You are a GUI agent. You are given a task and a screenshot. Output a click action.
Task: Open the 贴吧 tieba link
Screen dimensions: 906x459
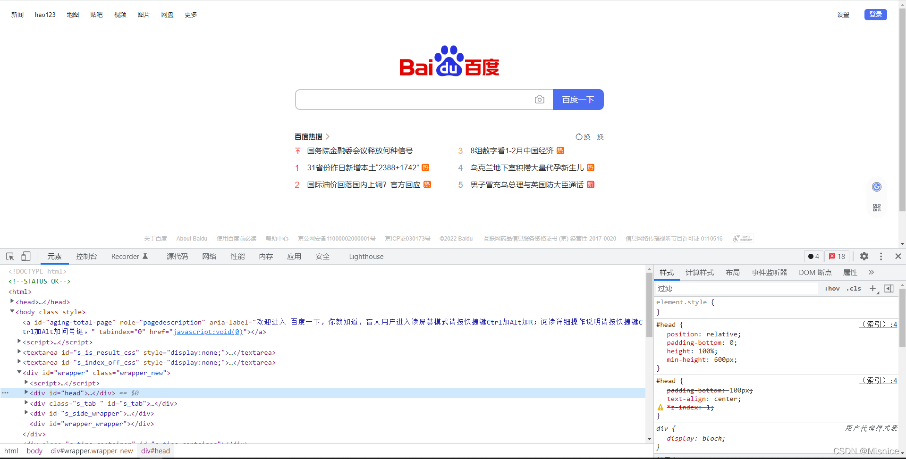click(x=96, y=15)
